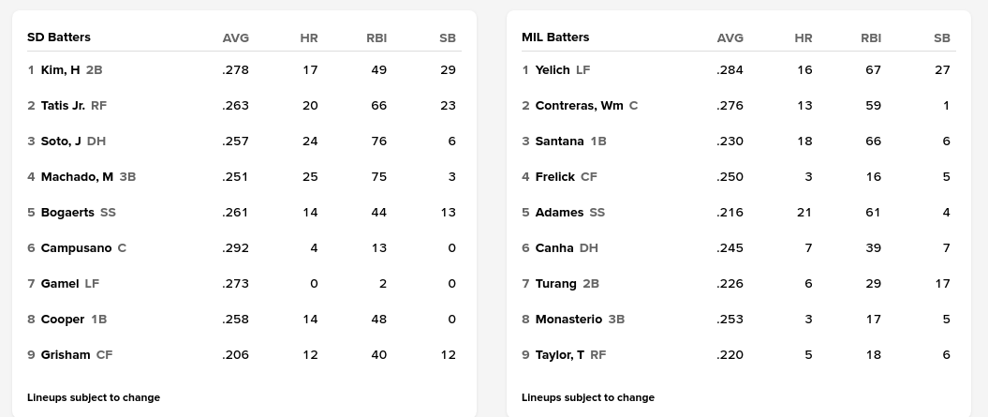Viewport: 988px width, 417px height.
Task: Click Frelick player name
Action: 555,177
